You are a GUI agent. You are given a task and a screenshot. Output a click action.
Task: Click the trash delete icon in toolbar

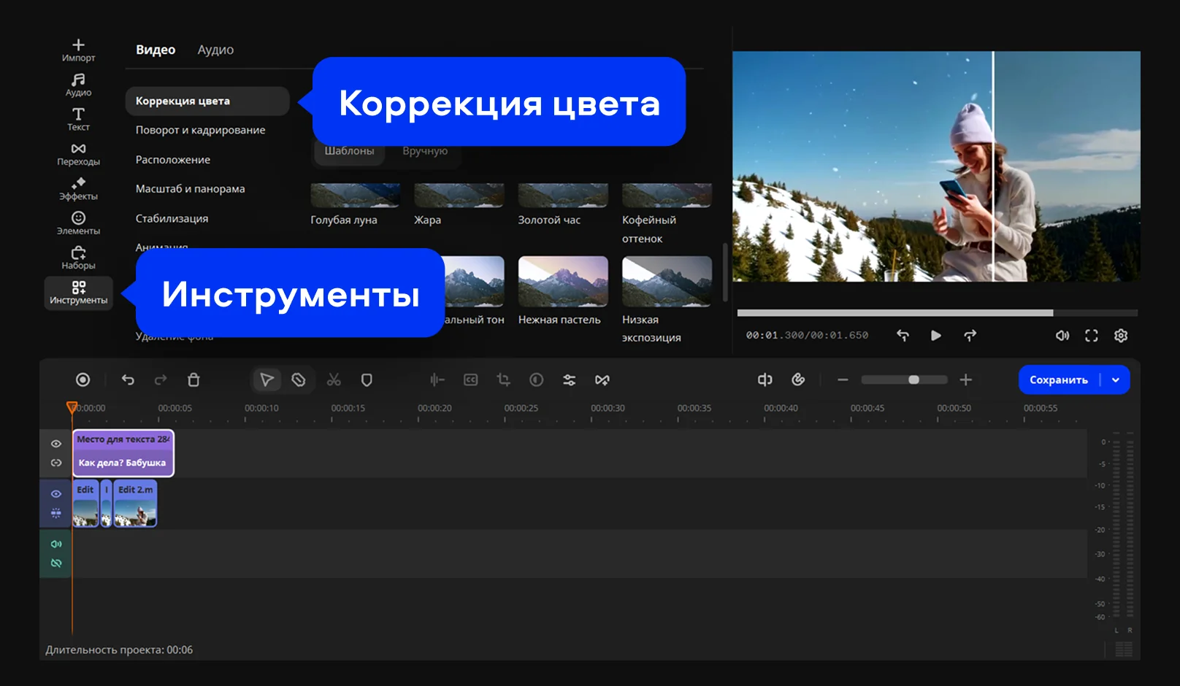click(x=194, y=379)
